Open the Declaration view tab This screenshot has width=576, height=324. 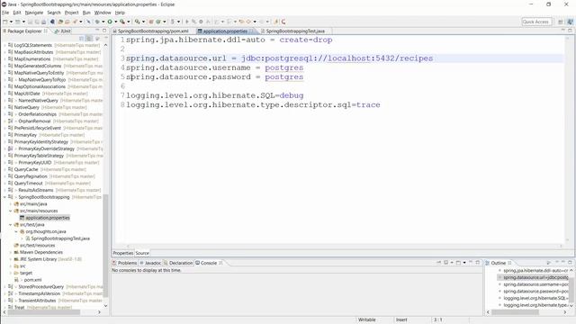tap(178, 263)
